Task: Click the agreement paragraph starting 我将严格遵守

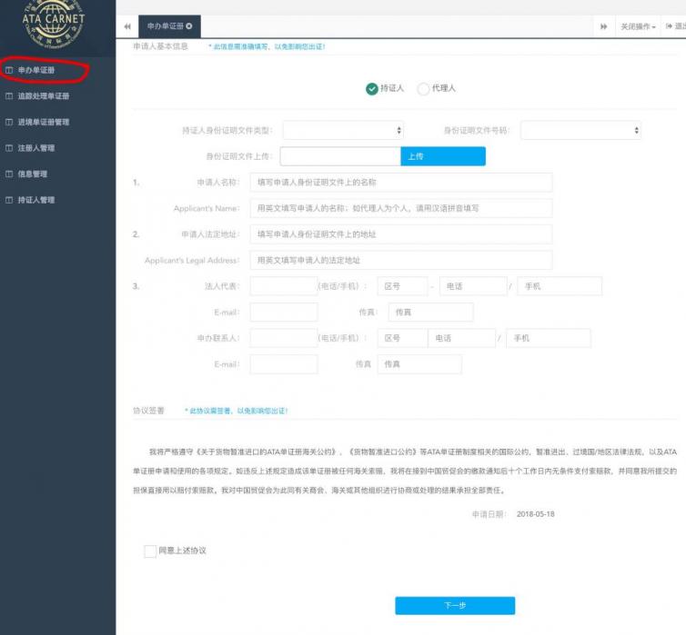Action: pyautogui.click(x=405, y=471)
